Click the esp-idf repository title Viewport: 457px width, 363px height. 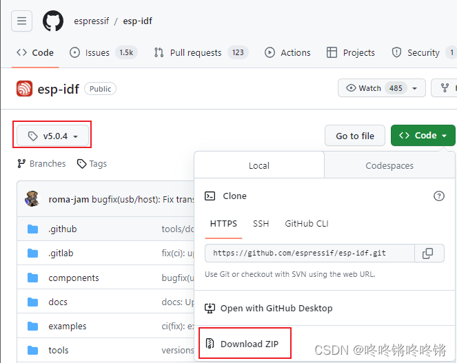(59, 89)
